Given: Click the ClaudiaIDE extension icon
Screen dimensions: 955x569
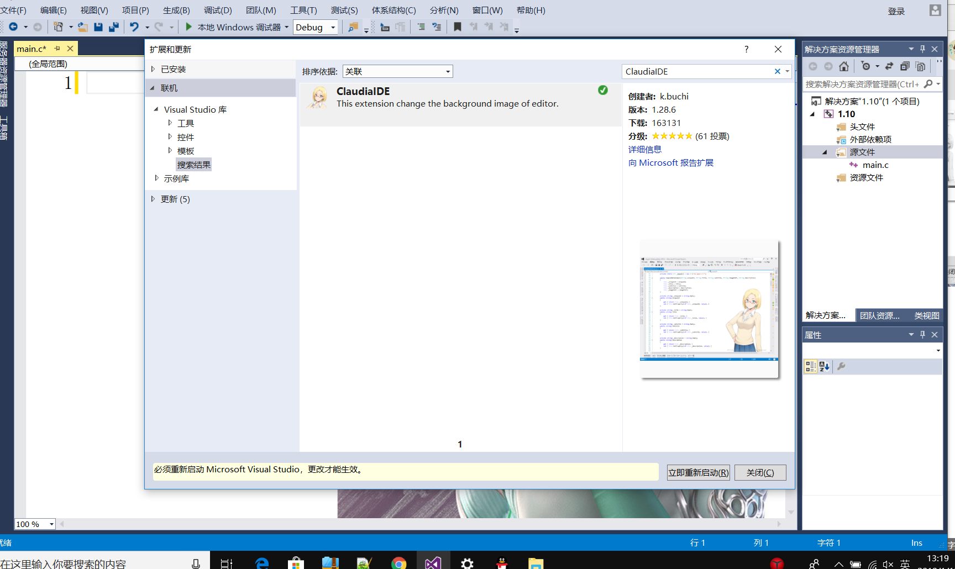Looking at the screenshot, I should 318,97.
